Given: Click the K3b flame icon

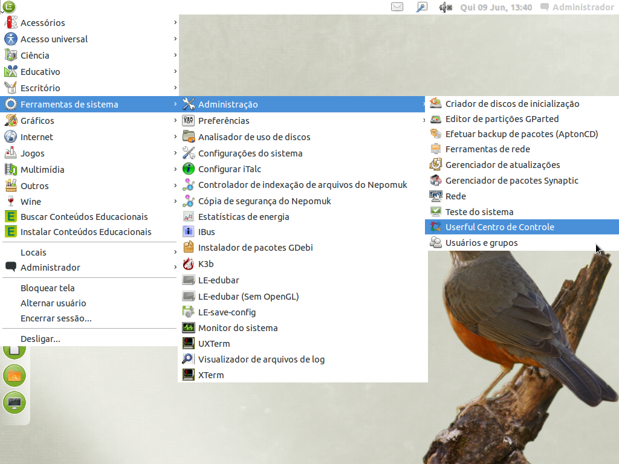Looking at the screenshot, I should [x=189, y=263].
